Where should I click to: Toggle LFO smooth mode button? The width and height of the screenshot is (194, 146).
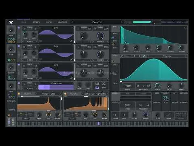[144, 56]
